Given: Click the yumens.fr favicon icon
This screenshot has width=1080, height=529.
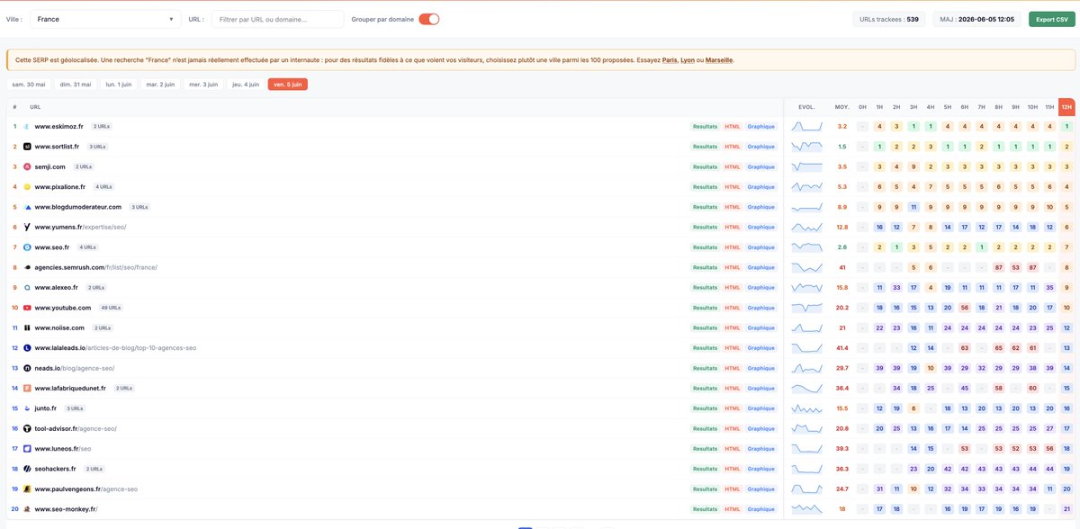Looking at the screenshot, I should pos(27,227).
